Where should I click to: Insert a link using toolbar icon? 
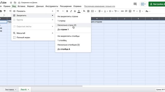coord(122,11)
